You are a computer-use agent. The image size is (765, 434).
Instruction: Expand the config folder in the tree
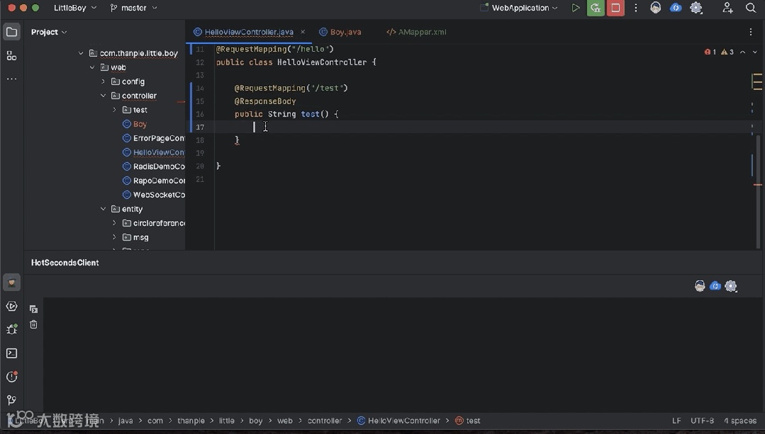coord(104,81)
